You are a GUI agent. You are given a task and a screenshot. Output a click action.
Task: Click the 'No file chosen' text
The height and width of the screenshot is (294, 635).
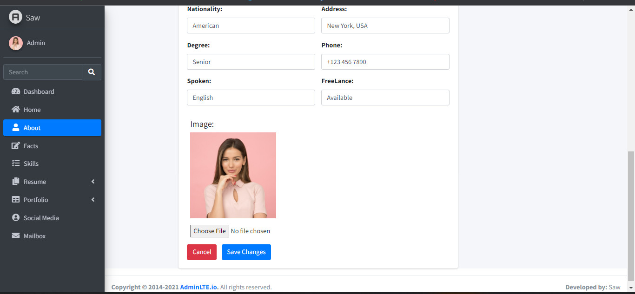click(x=251, y=231)
